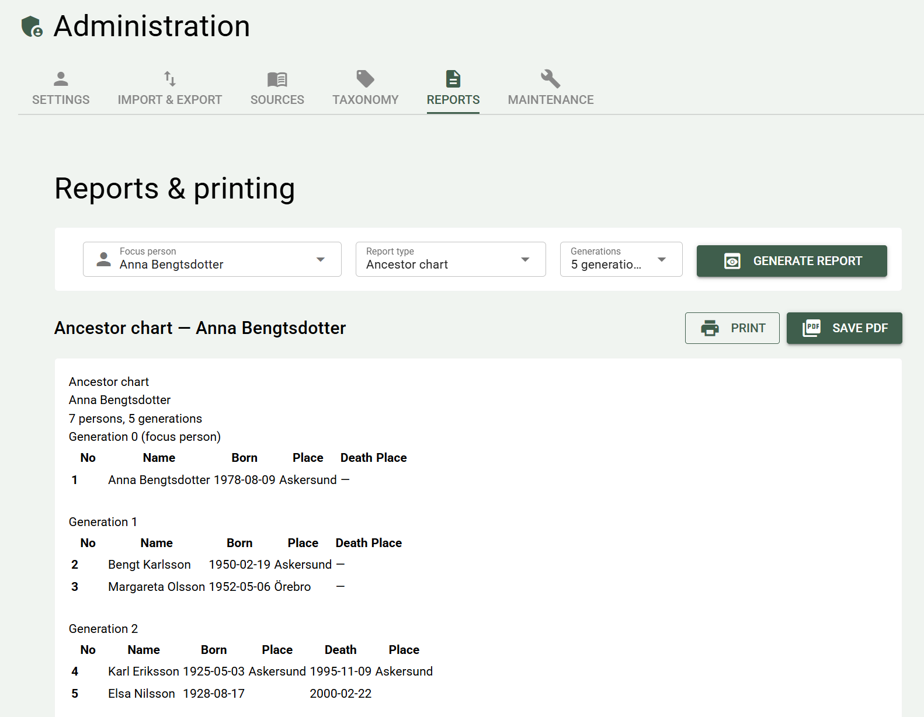Click the Taxonomy tag icon
The height and width of the screenshot is (717, 924).
(x=366, y=79)
